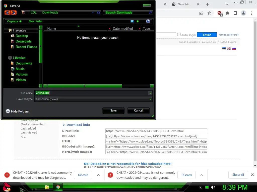Select Downloads under Favorites
This screenshot has width=257, height=192.
coord(23,41)
